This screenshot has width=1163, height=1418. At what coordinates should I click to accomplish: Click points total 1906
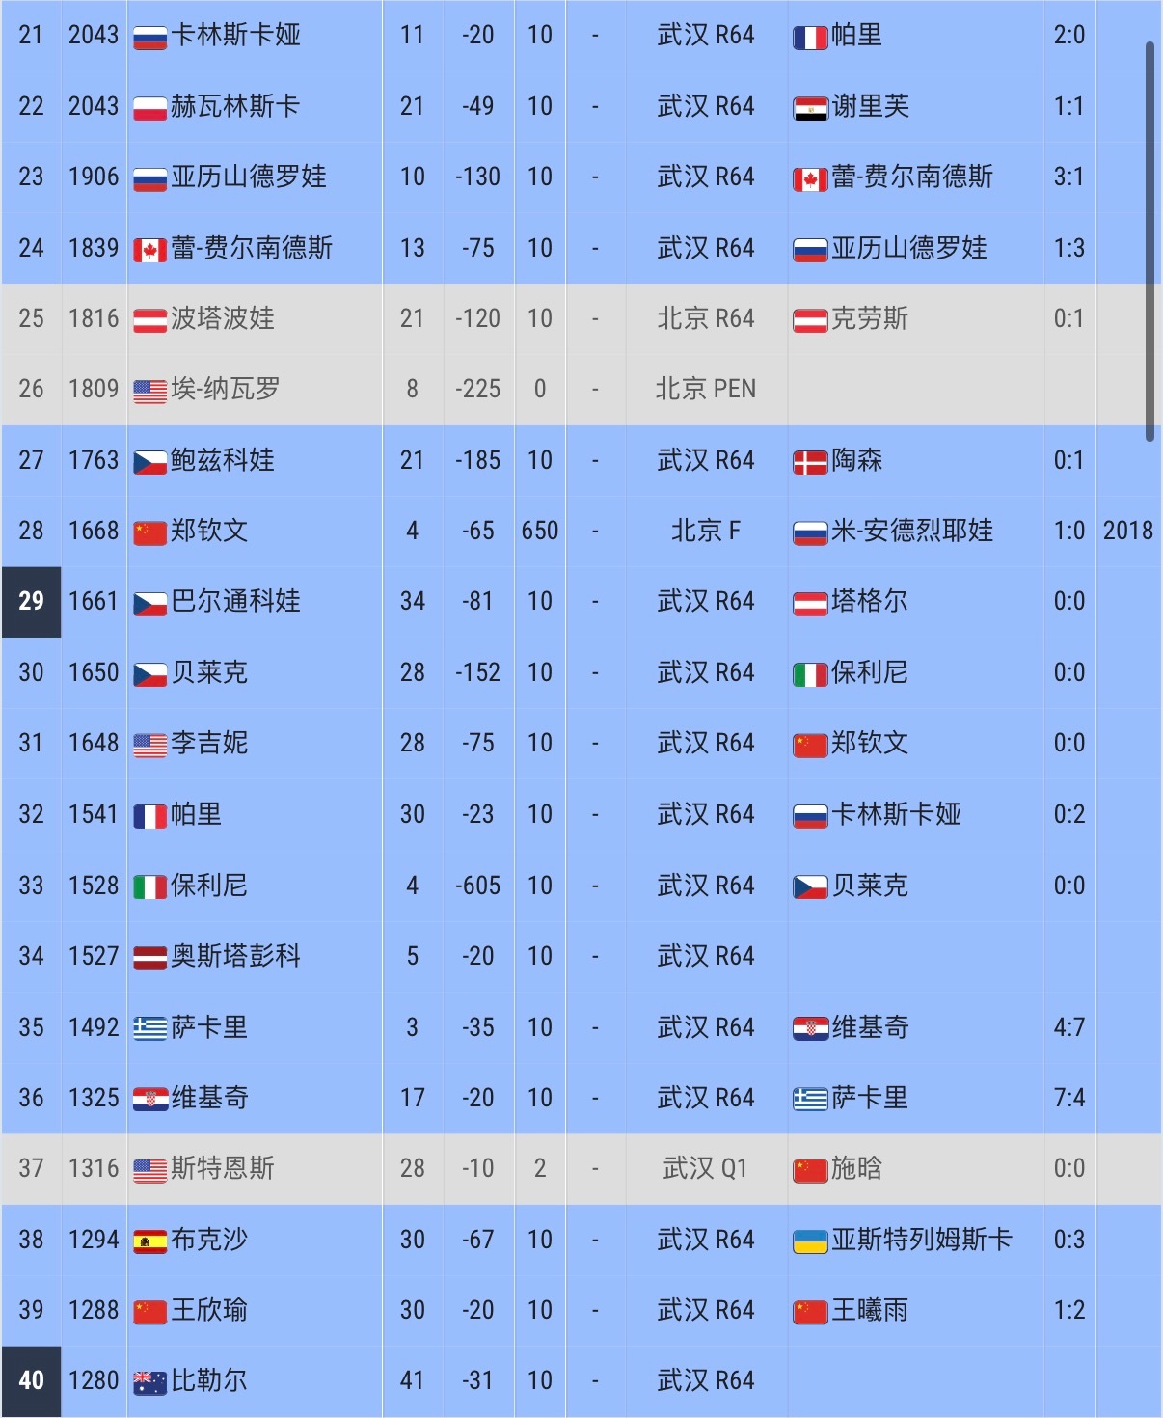94,177
